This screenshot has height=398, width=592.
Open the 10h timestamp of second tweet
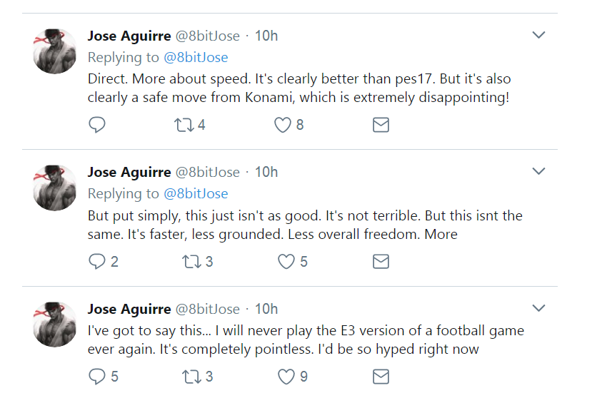(266, 172)
